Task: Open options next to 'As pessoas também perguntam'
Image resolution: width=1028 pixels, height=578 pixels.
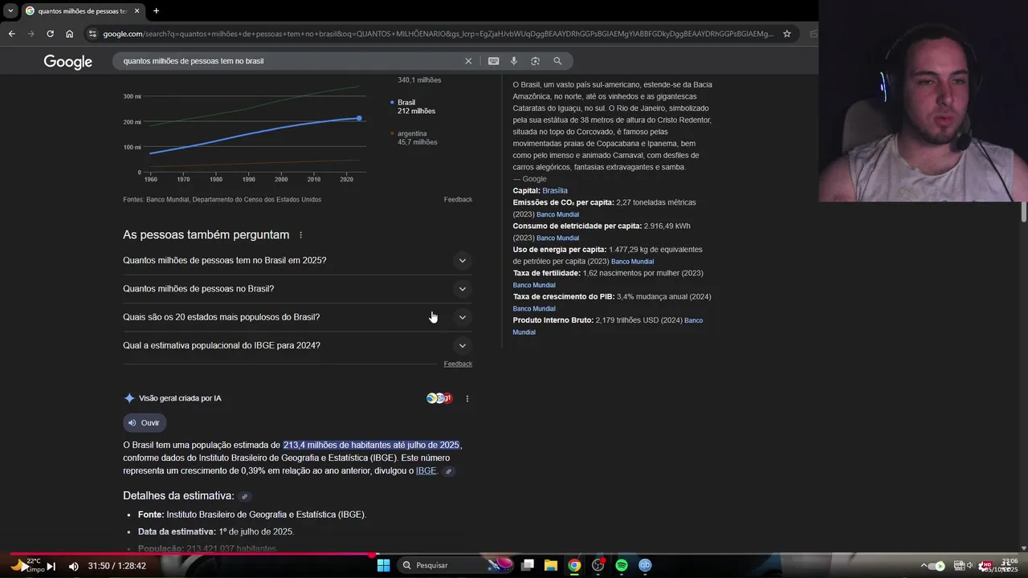Action: [x=301, y=235]
